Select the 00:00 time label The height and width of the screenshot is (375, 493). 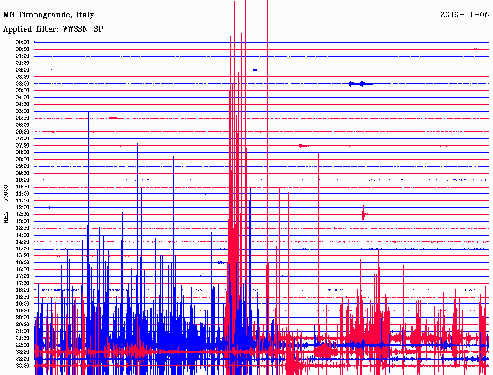(x=23, y=42)
